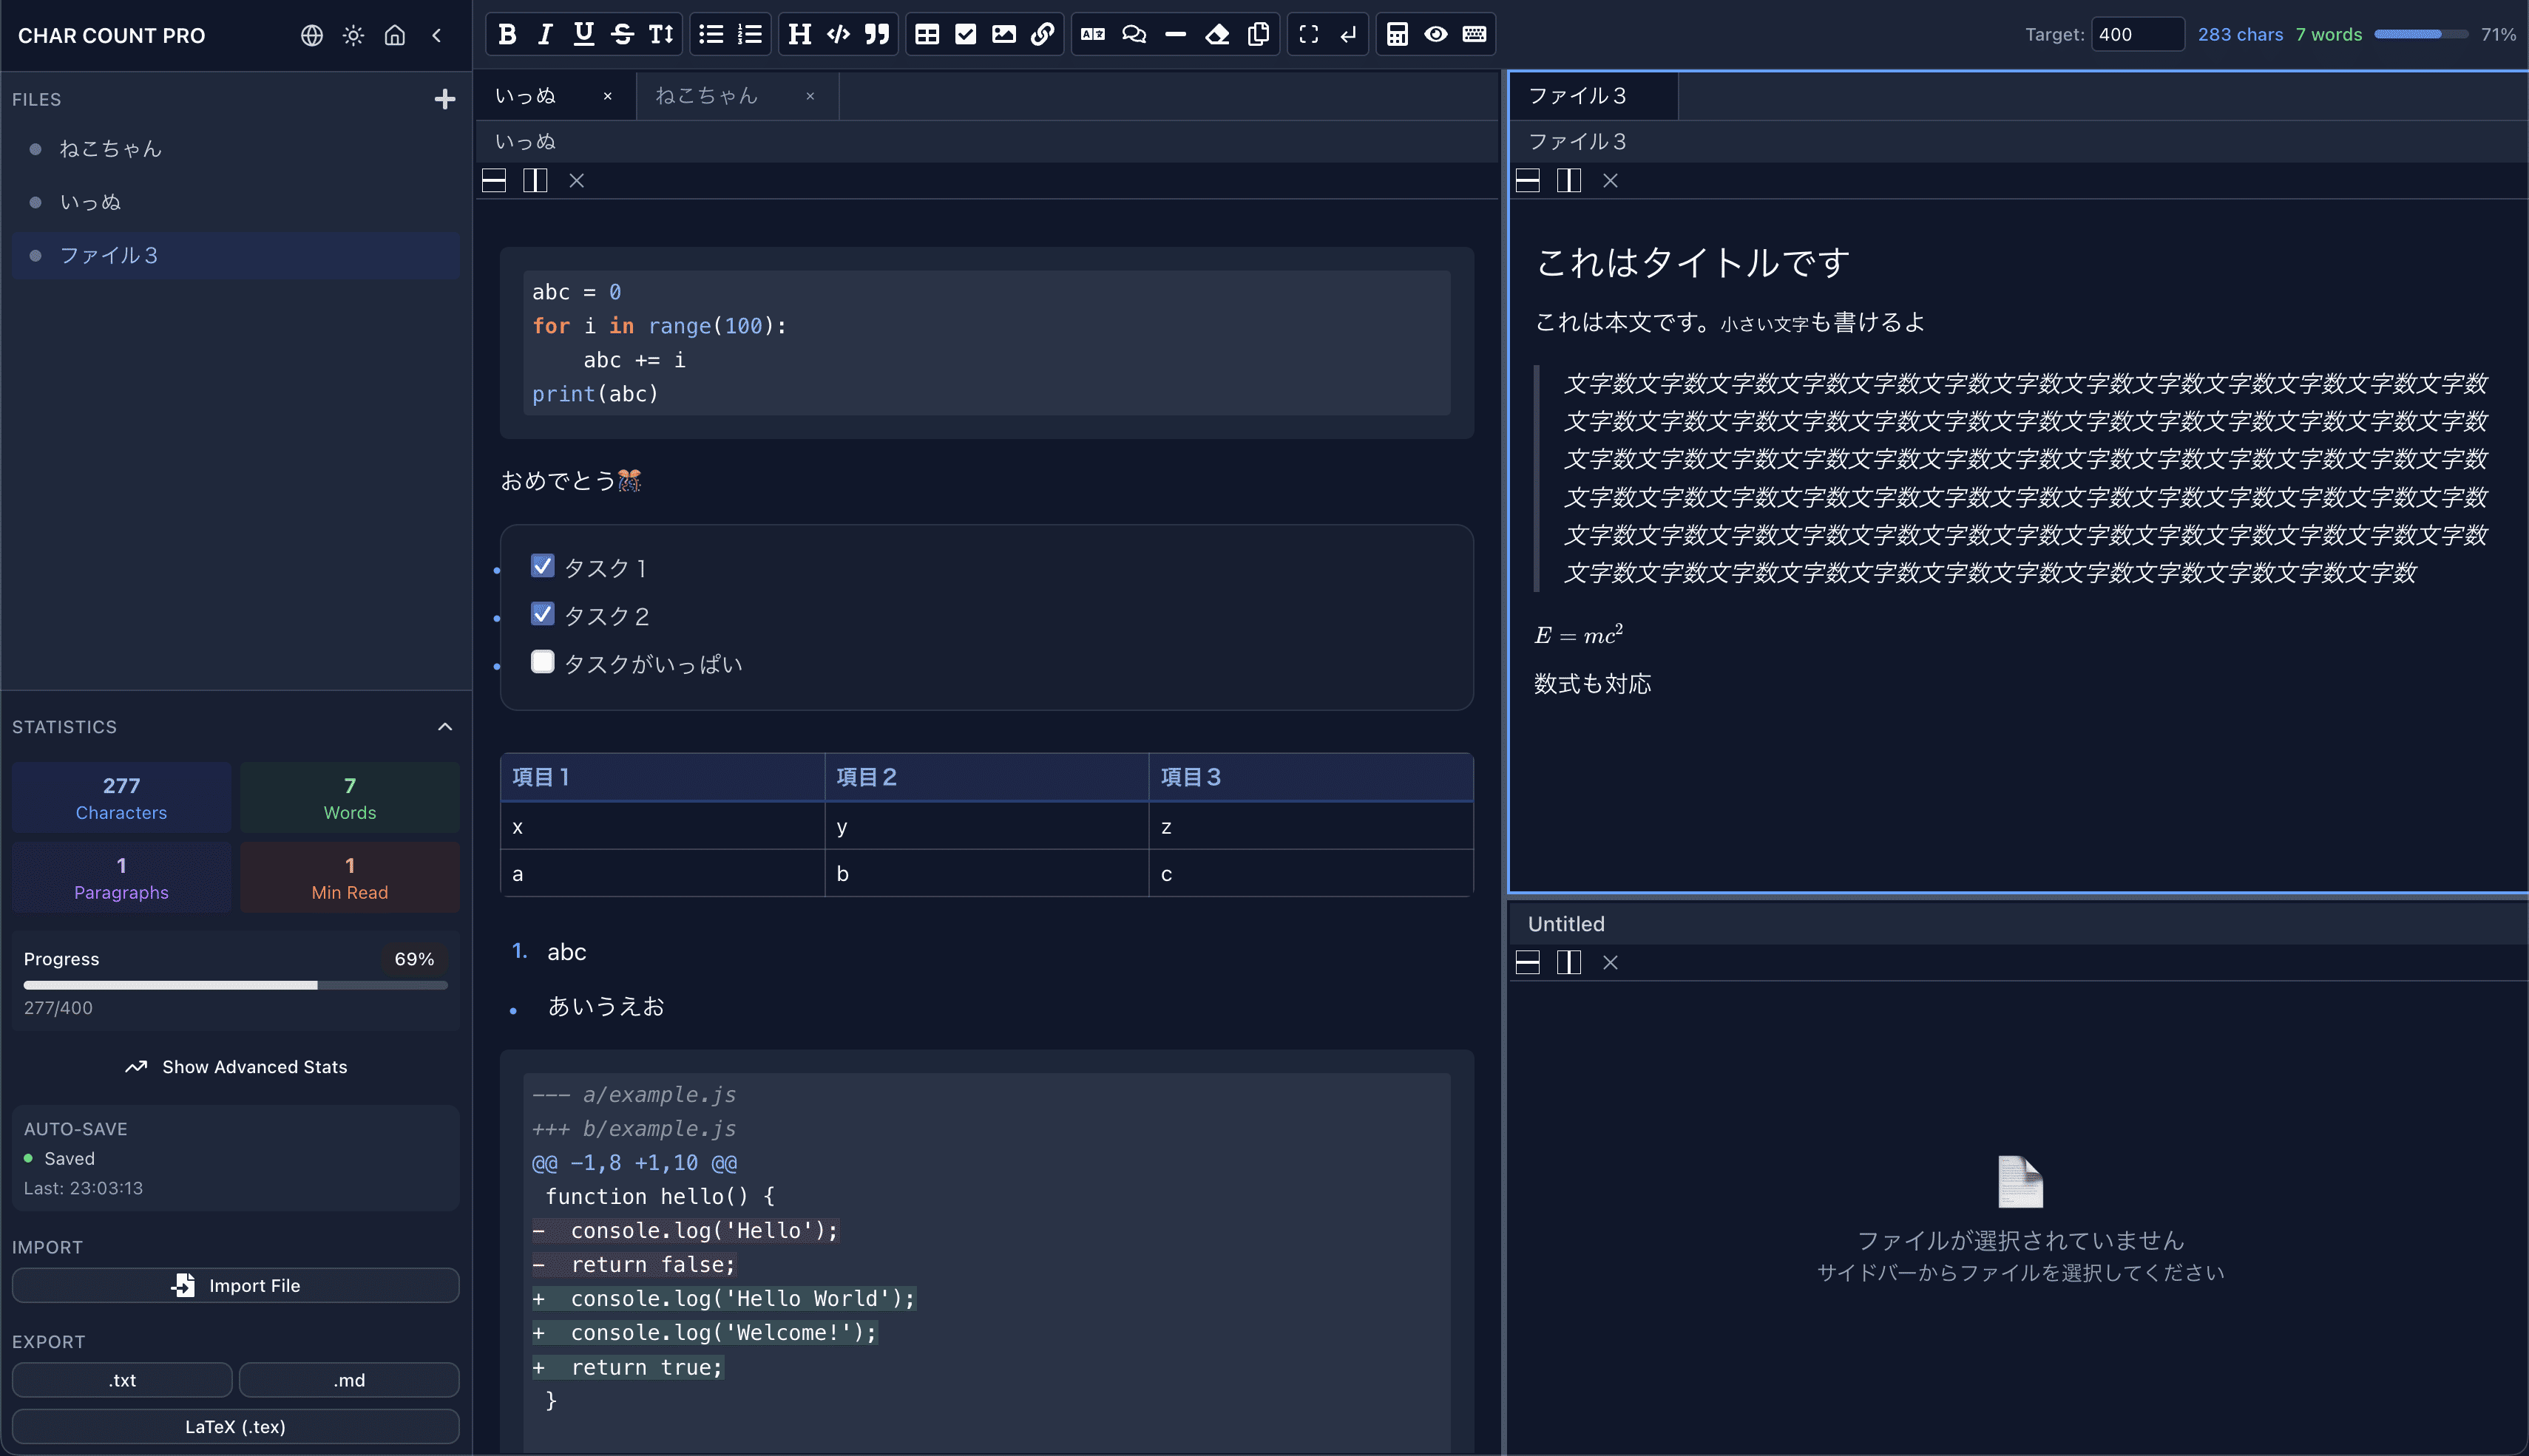The width and height of the screenshot is (2529, 1456).
Task: Apply strikethrough formatting
Action: coord(622,35)
